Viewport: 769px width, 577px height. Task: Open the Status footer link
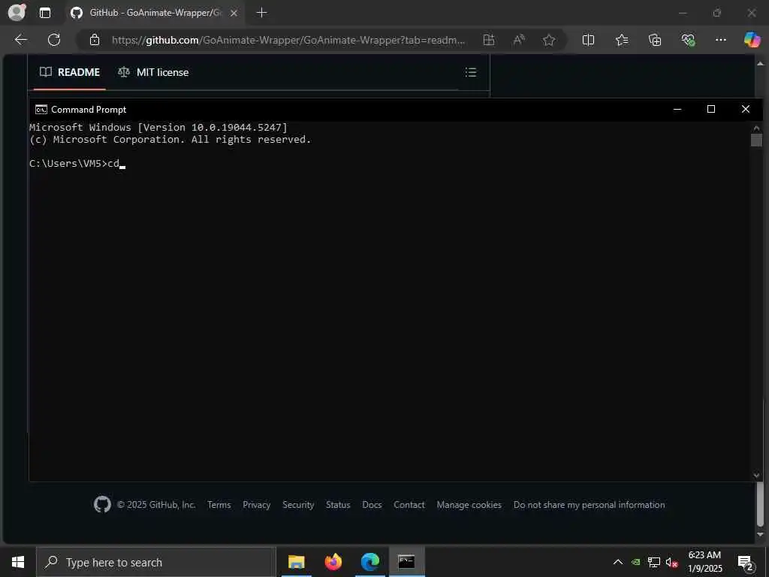click(x=338, y=505)
